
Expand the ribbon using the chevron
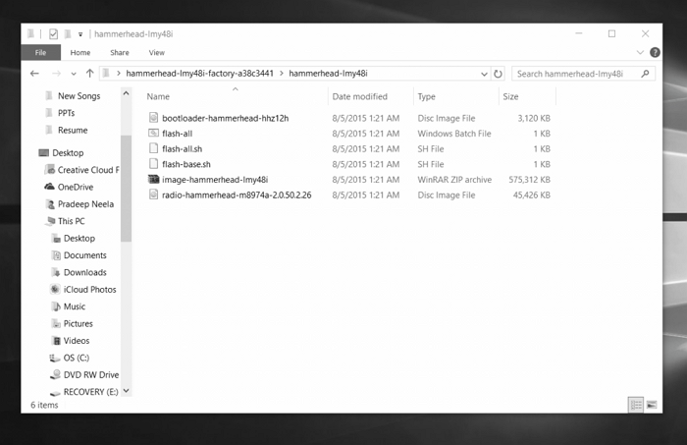(642, 52)
